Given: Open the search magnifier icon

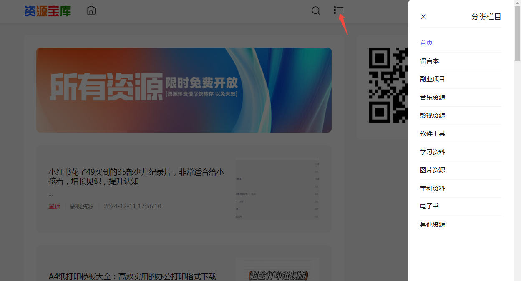Looking at the screenshot, I should 316,10.
